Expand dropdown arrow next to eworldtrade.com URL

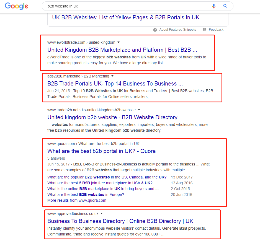point(119,42)
